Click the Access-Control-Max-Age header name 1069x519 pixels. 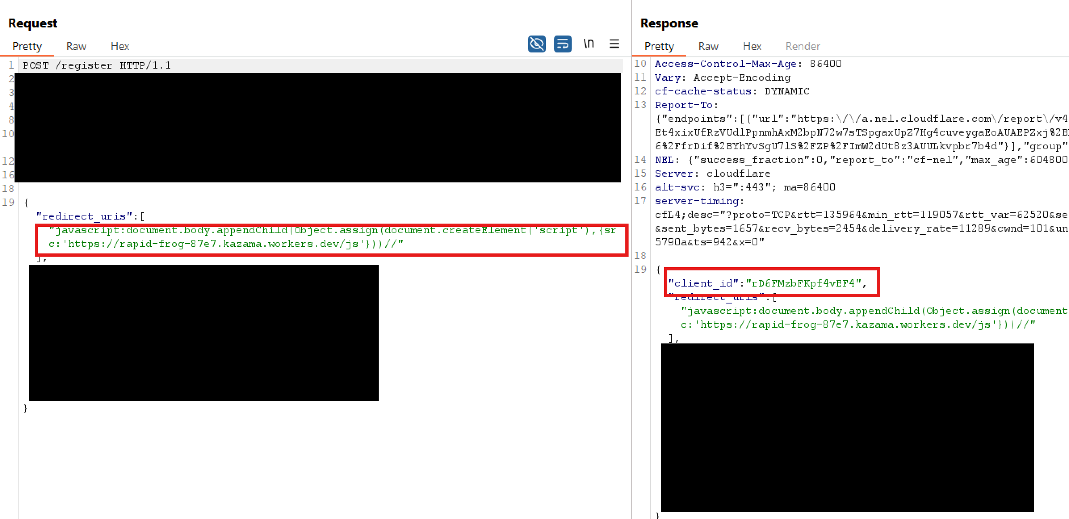(725, 64)
